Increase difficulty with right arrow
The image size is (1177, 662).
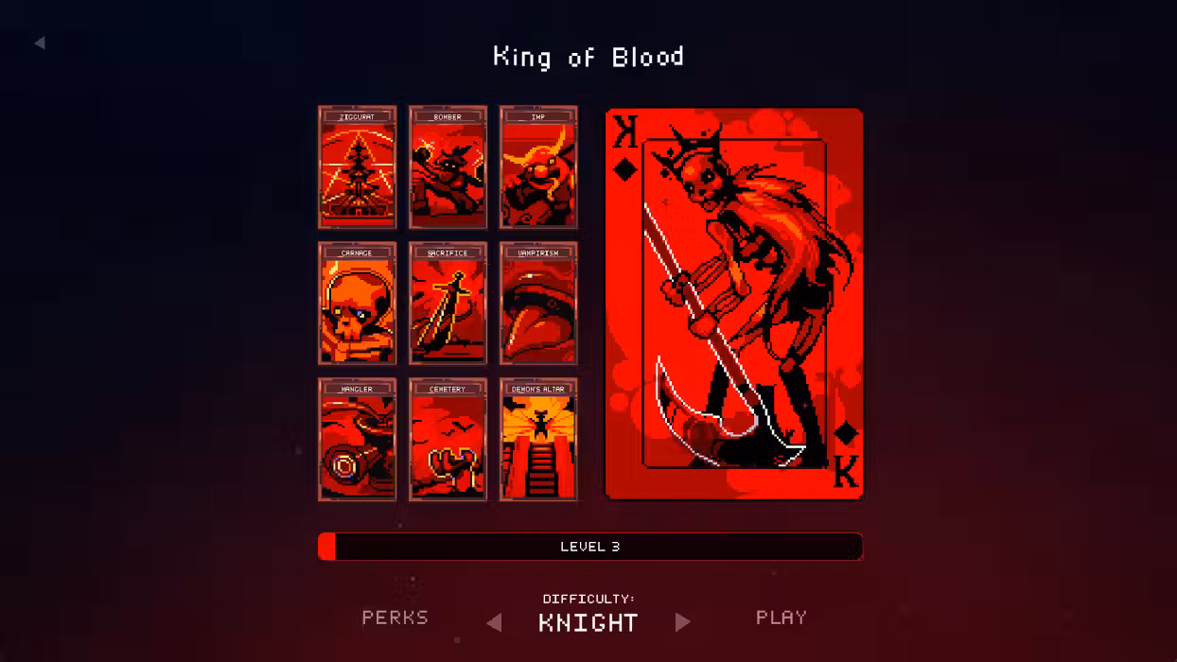pyautogui.click(x=683, y=622)
